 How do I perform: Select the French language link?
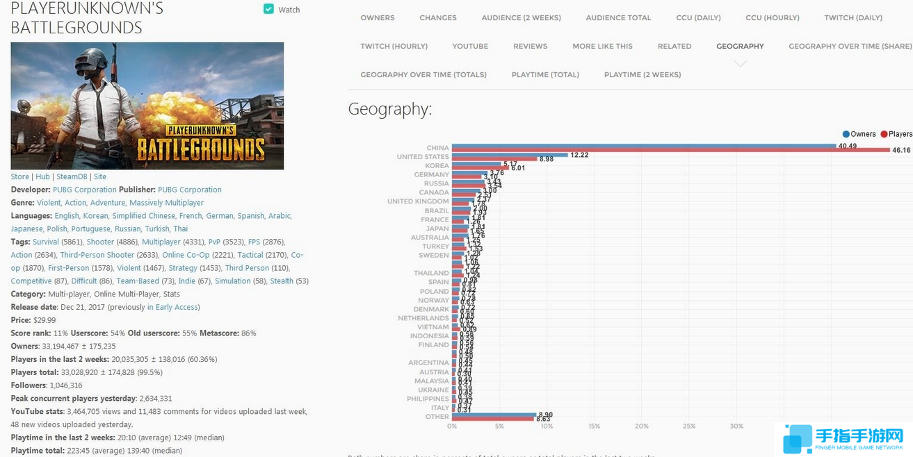pyautogui.click(x=191, y=216)
